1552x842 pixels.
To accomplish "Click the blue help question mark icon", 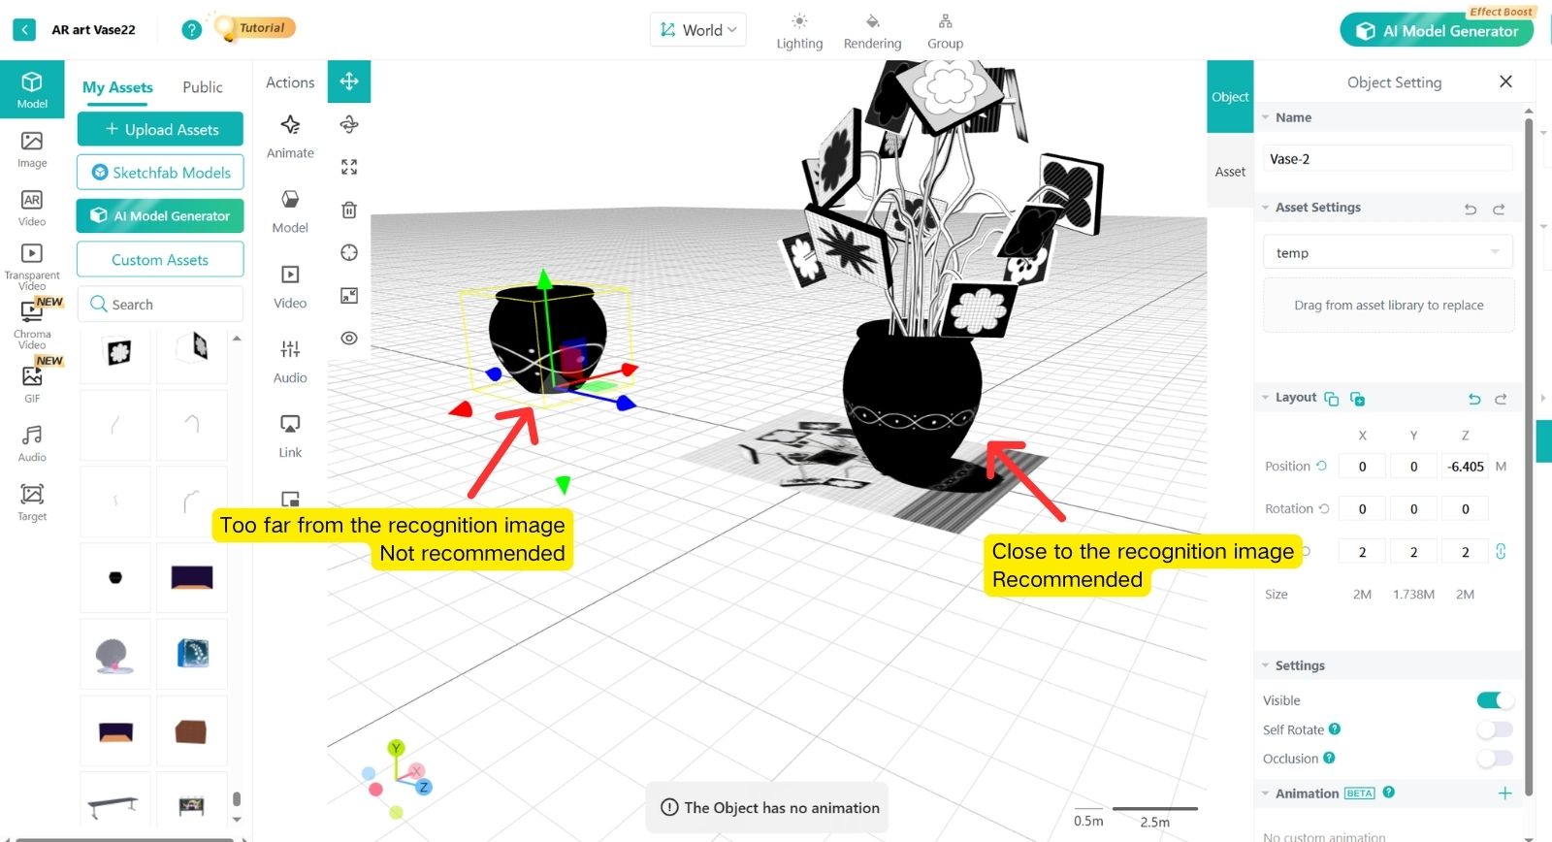I will pyautogui.click(x=192, y=29).
